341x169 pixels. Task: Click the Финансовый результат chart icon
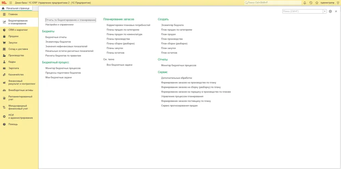tap(4, 82)
